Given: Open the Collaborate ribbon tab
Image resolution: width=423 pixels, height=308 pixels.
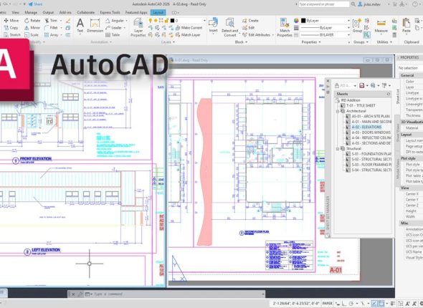Looking at the screenshot, I should pos(86,12).
